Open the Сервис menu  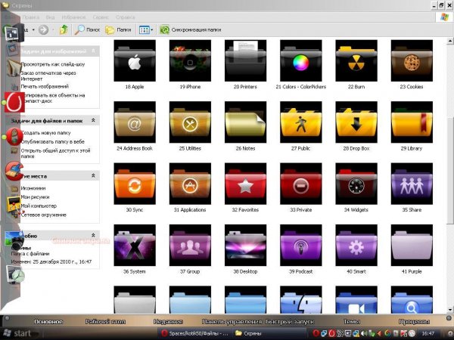pos(101,17)
